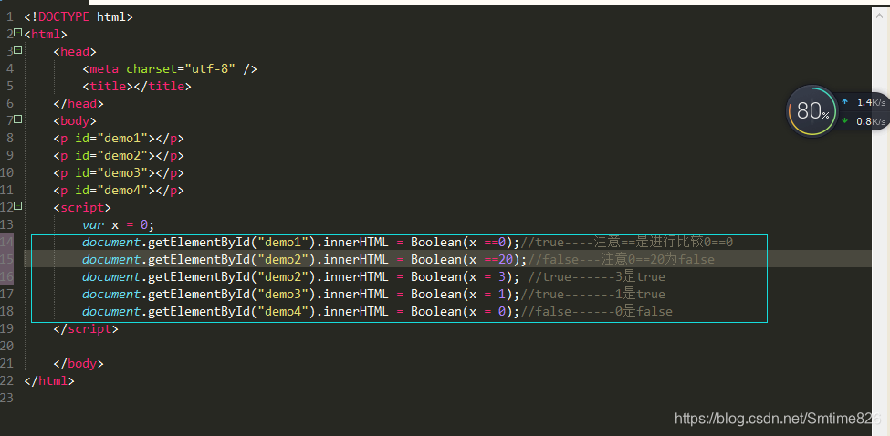
Task: Click the comment '//true------3是true'
Action: tap(597, 276)
